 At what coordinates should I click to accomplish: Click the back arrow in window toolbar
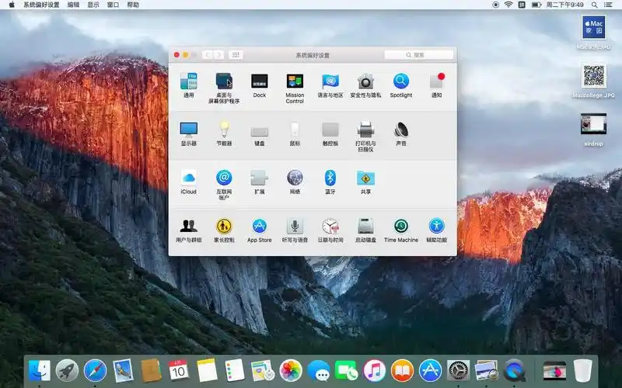click(x=208, y=55)
